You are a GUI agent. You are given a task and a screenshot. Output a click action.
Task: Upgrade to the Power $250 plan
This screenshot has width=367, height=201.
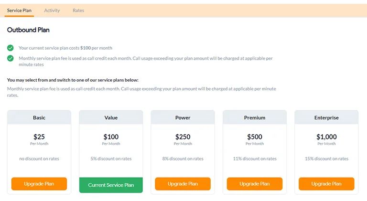tap(183, 184)
